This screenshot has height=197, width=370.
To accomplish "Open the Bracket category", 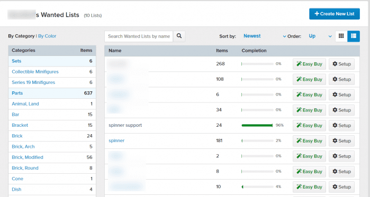I will click(x=20, y=125).
